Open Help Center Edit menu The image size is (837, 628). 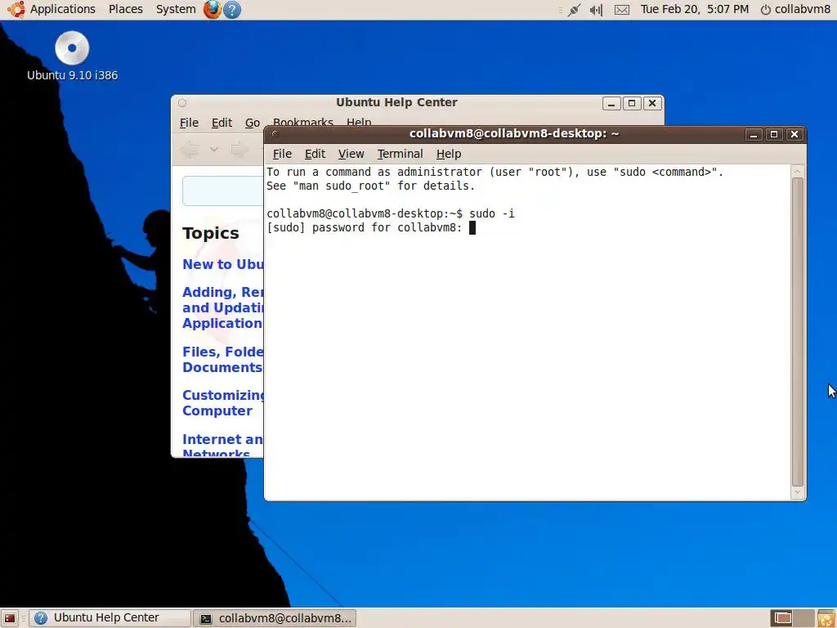(222, 123)
